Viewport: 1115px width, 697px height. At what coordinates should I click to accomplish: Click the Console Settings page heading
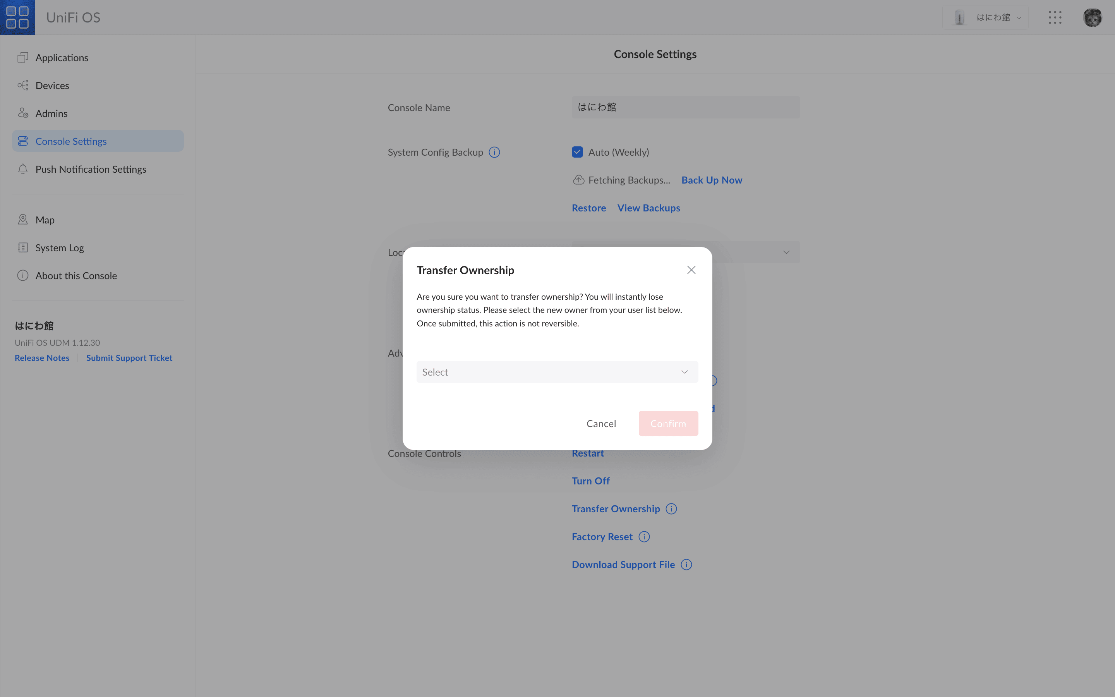click(x=655, y=54)
